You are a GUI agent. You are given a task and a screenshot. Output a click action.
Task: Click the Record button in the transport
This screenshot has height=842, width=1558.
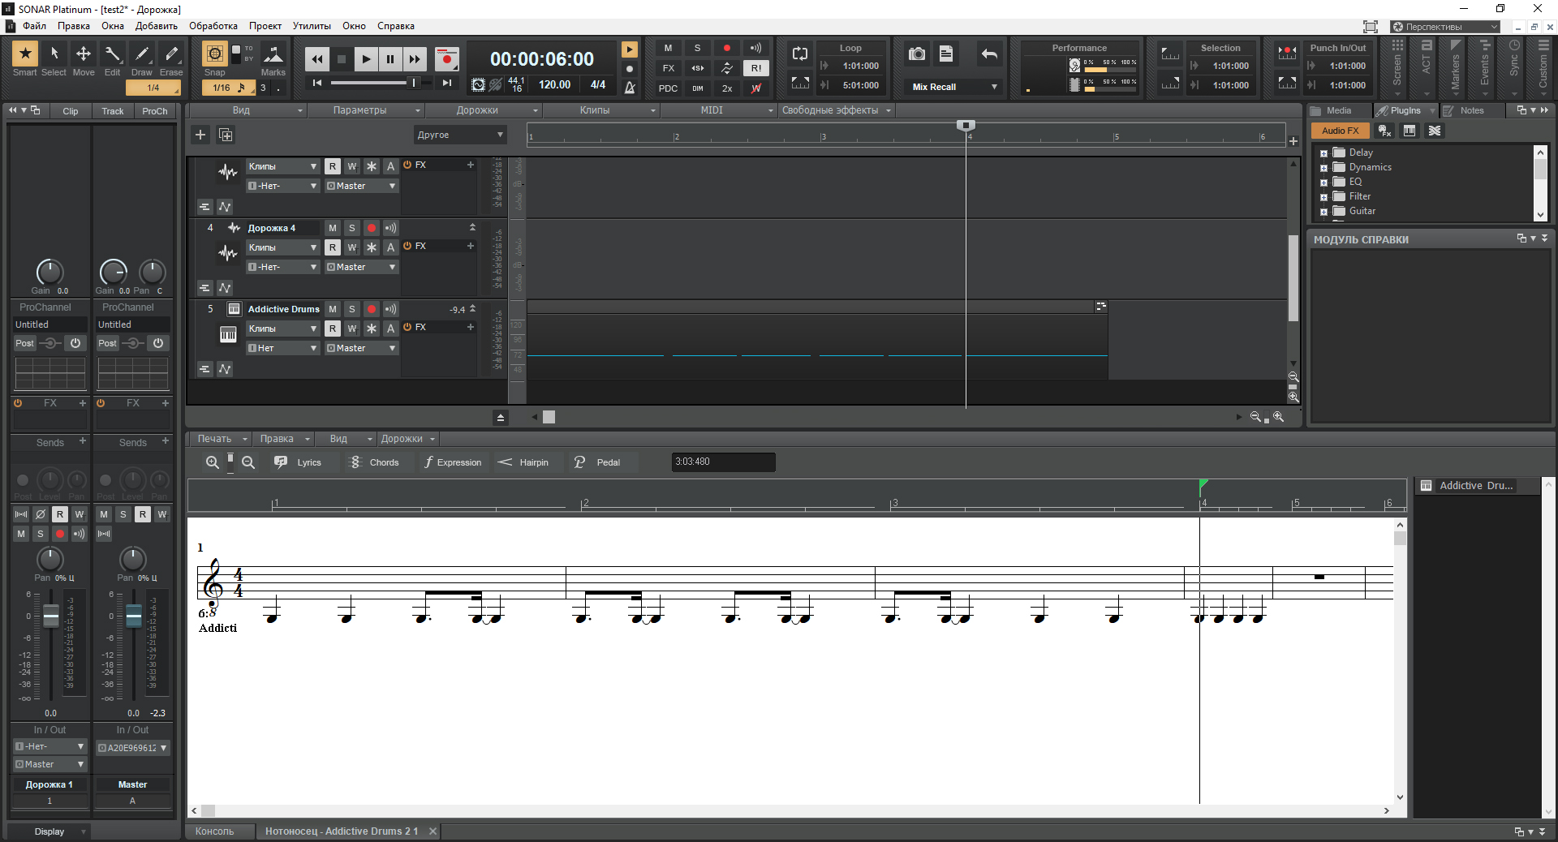click(x=446, y=58)
